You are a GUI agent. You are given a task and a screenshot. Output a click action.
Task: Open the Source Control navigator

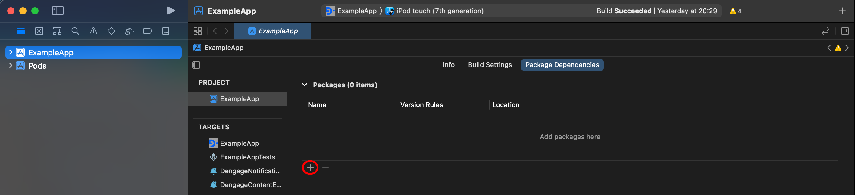tap(39, 31)
